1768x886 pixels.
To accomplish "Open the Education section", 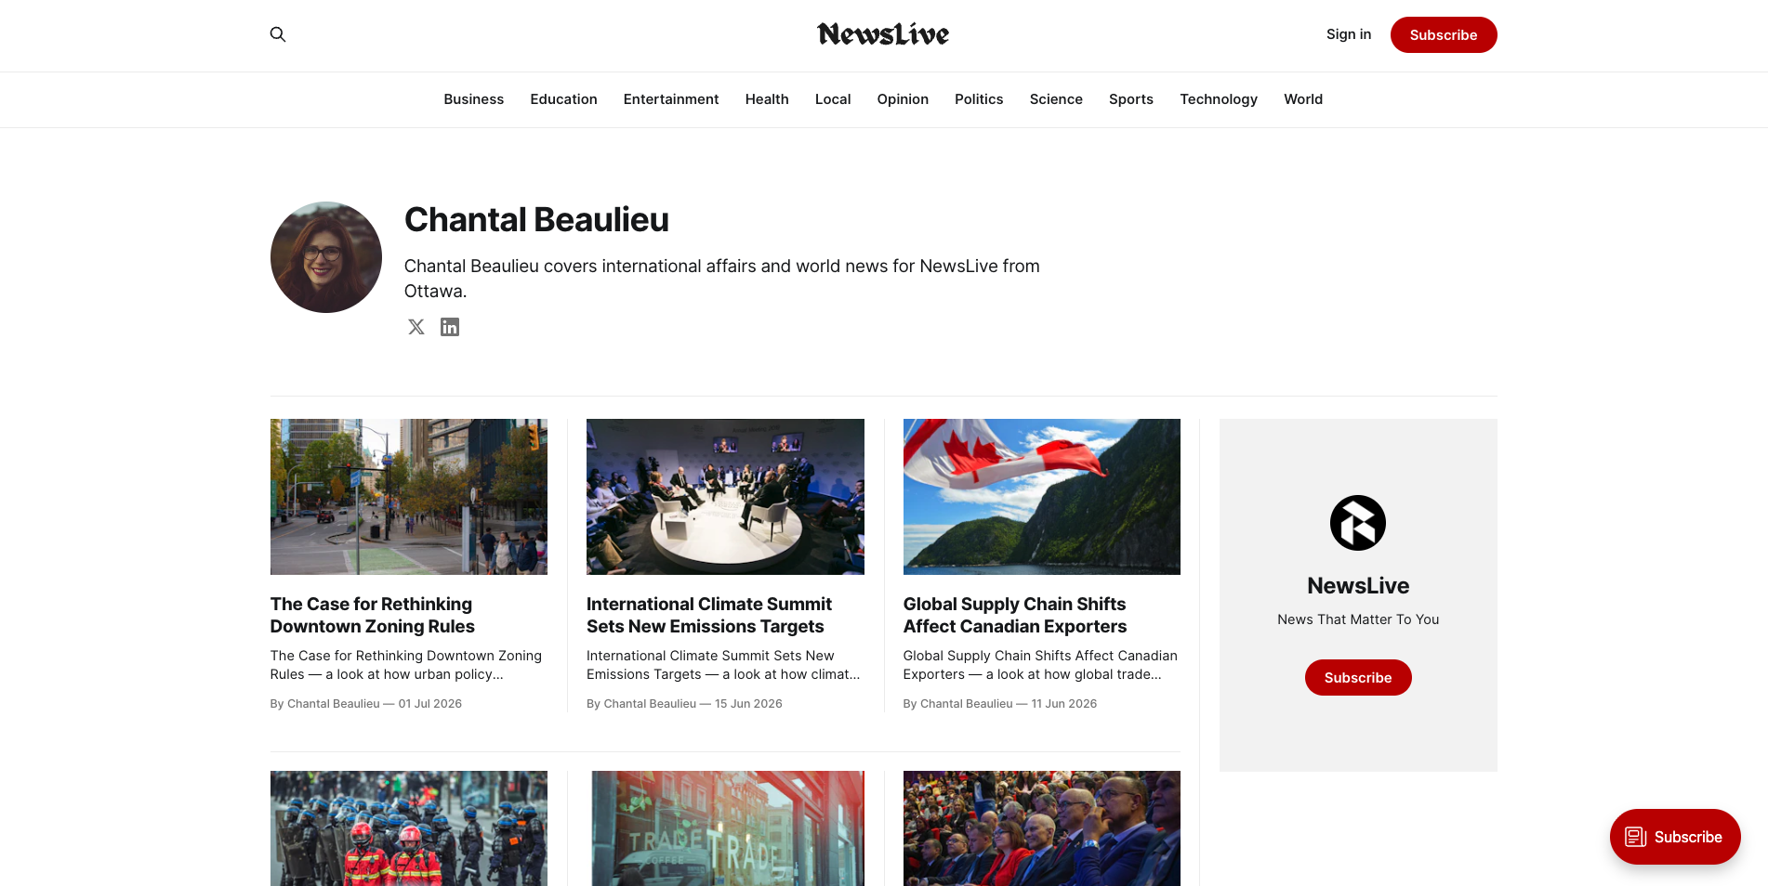I will tap(564, 99).
